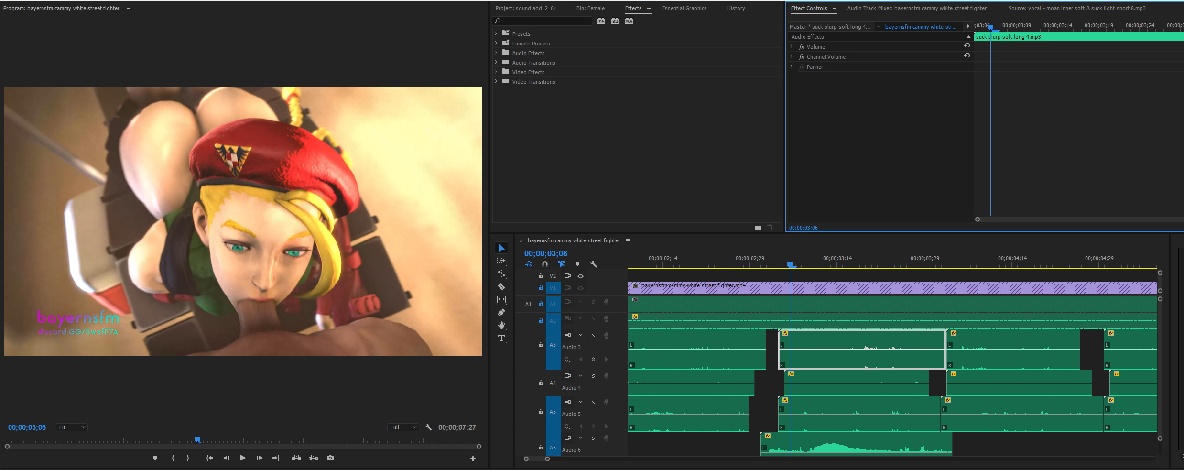Expand the Channel Volume effect properties

[x=792, y=56]
